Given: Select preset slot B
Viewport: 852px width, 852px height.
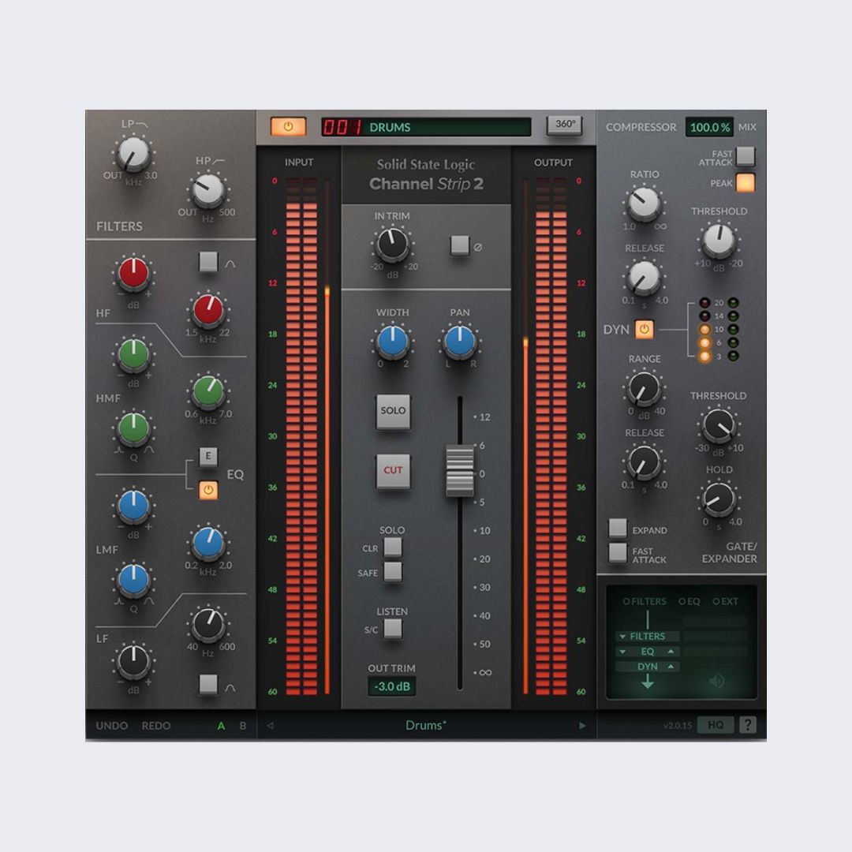Looking at the screenshot, I should click(243, 726).
